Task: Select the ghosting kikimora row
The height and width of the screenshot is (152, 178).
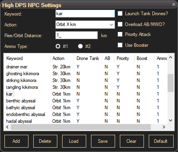Action: pos(85,74)
